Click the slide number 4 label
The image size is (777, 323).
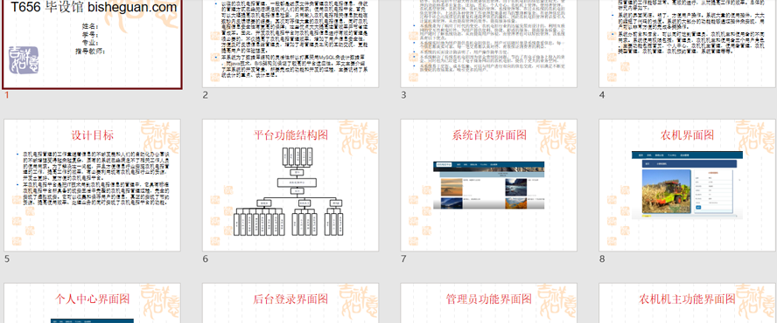pyautogui.click(x=602, y=95)
